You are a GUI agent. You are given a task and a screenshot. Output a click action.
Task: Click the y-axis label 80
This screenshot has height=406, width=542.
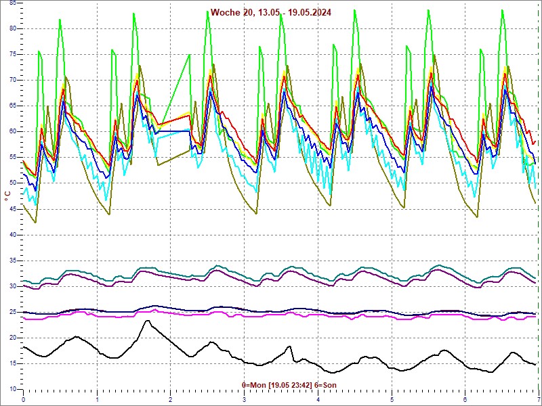coord(12,28)
